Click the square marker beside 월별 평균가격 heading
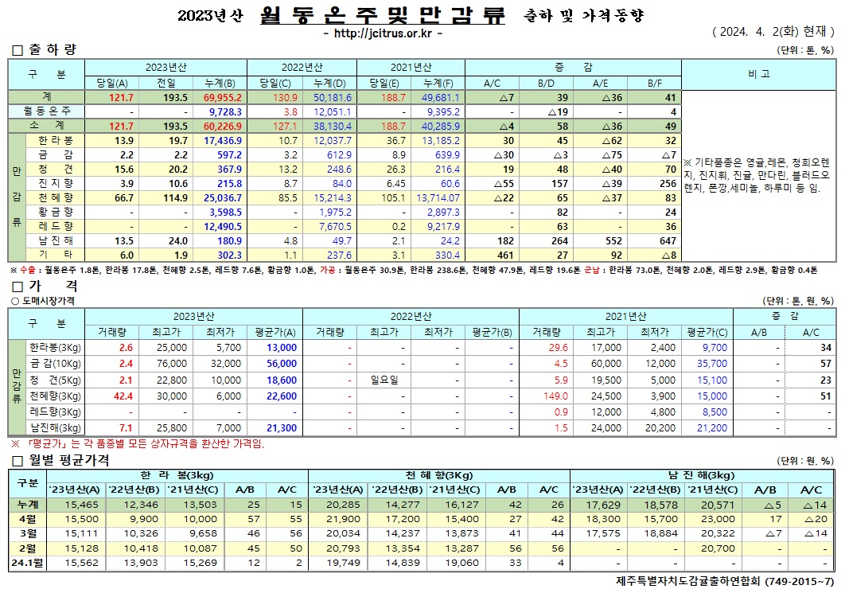Screen dimensions: 845x589 (x=18, y=460)
